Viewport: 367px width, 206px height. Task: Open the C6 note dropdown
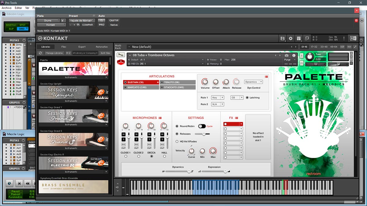click(237, 98)
